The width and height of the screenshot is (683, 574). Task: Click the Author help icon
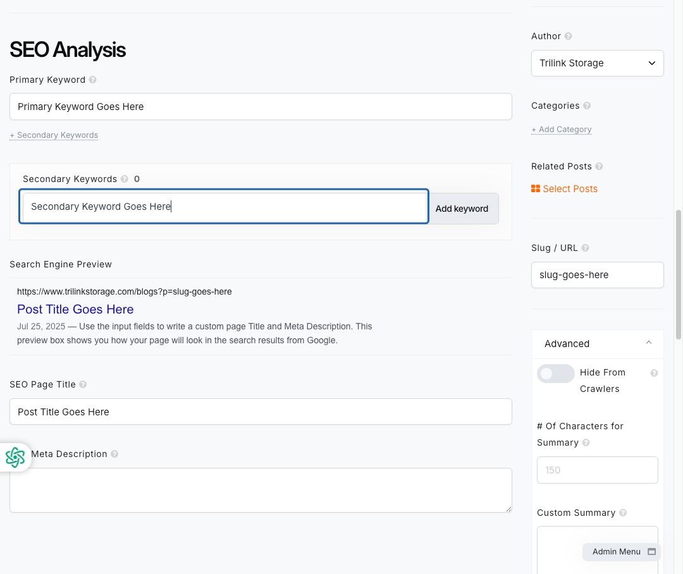pos(568,36)
